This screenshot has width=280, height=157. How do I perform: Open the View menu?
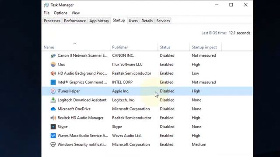[x=76, y=13]
